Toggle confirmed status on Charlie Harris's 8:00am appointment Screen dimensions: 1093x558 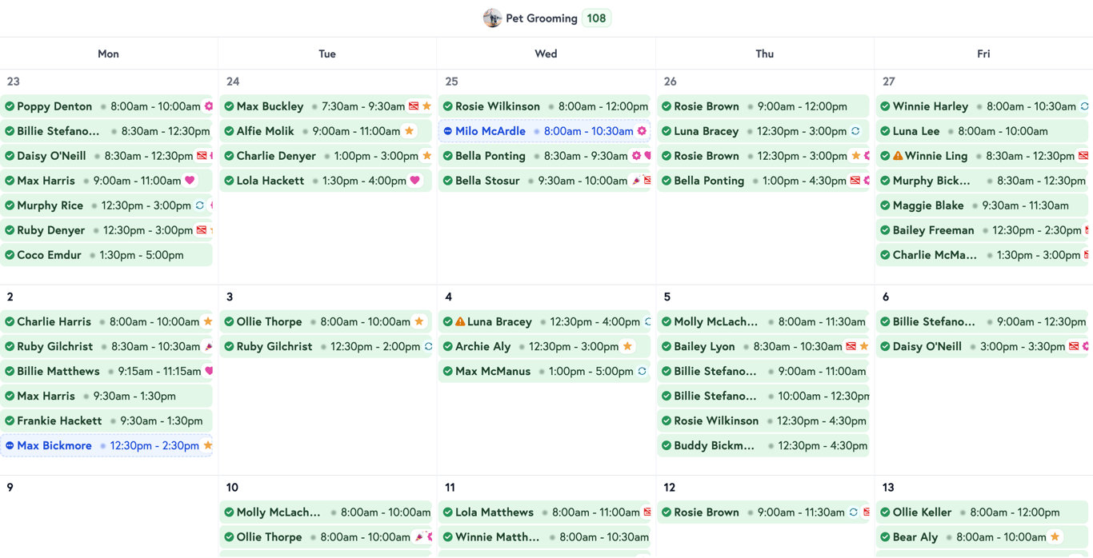point(10,321)
